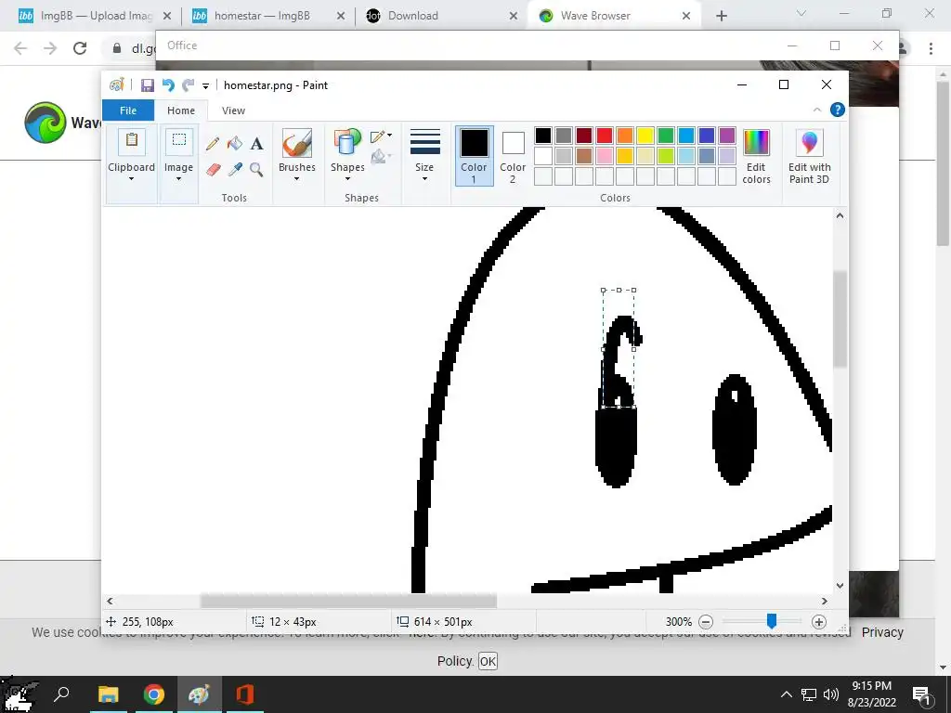Switch to the View ribbon tab
The image size is (951, 713).
tap(233, 110)
